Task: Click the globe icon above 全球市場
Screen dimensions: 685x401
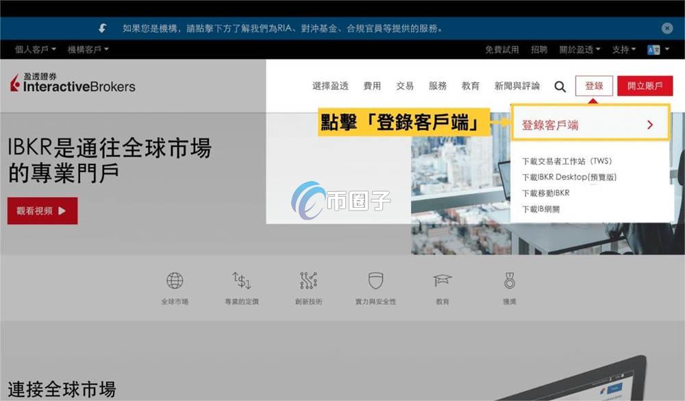Action: (175, 280)
